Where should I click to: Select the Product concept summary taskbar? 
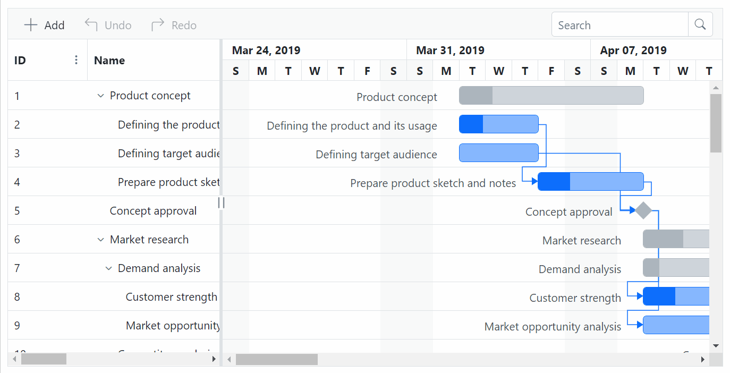point(551,95)
